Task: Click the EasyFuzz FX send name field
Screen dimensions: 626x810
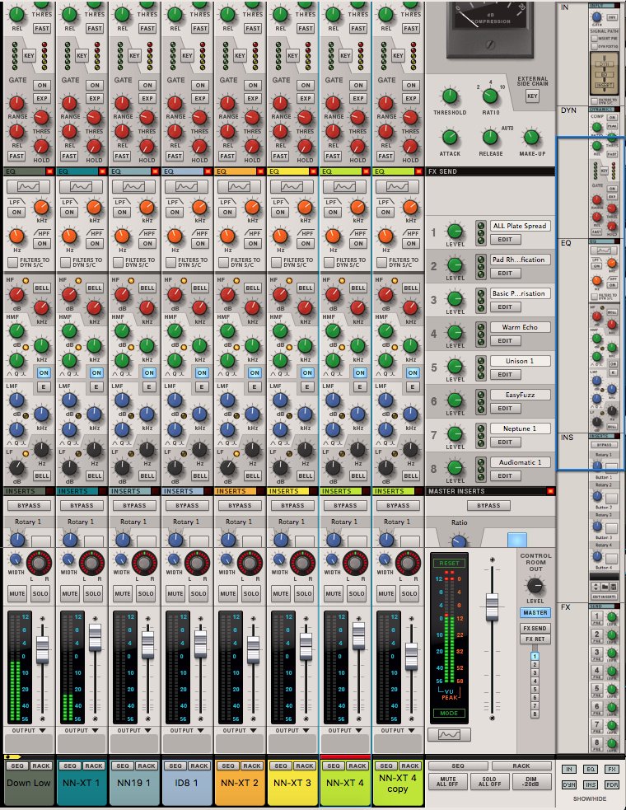Action: [520, 396]
